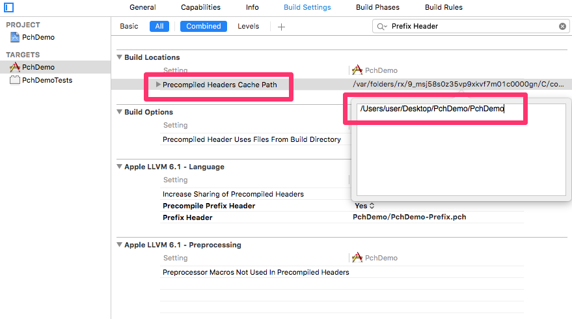
Task: Open the search magnifier options menu
Action: [x=382, y=26]
